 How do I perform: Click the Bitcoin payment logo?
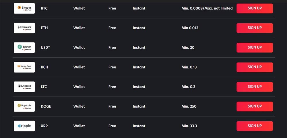[x=24, y=8]
